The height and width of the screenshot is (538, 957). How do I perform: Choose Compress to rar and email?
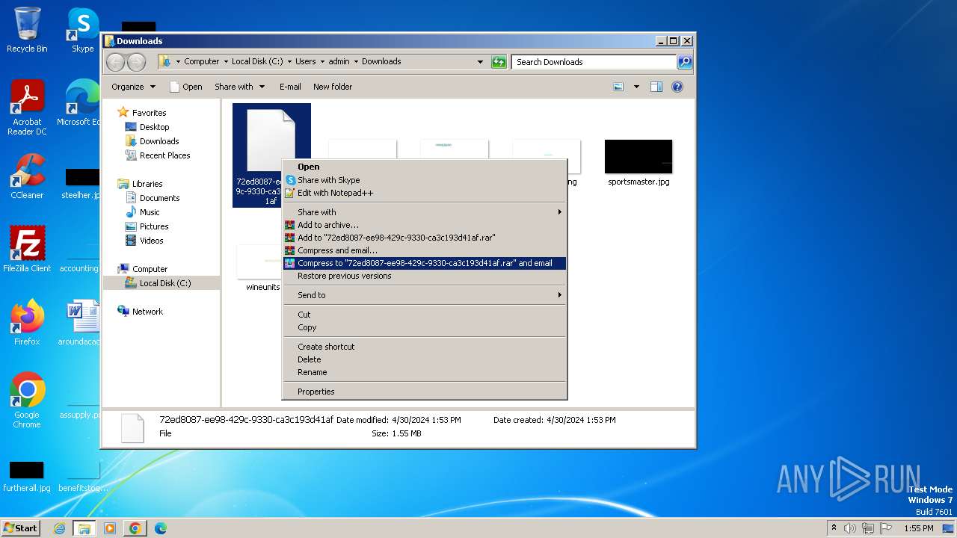(x=424, y=263)
